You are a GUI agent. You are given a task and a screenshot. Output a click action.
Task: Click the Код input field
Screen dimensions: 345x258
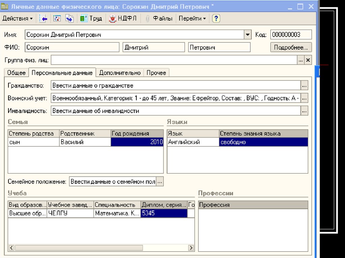(x=291, y=35)
